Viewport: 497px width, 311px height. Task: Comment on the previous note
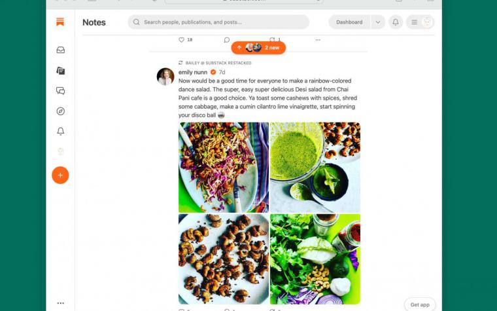tap(227, 40)
